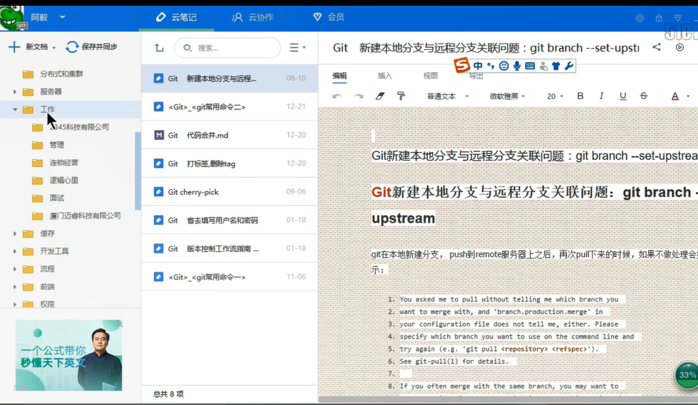
Task: Open the 编辑 ribbon tab
Action: pyautogui.click(x=339, y=75)
